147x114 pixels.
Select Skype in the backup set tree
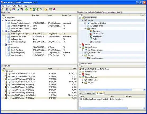pos(87,45)
